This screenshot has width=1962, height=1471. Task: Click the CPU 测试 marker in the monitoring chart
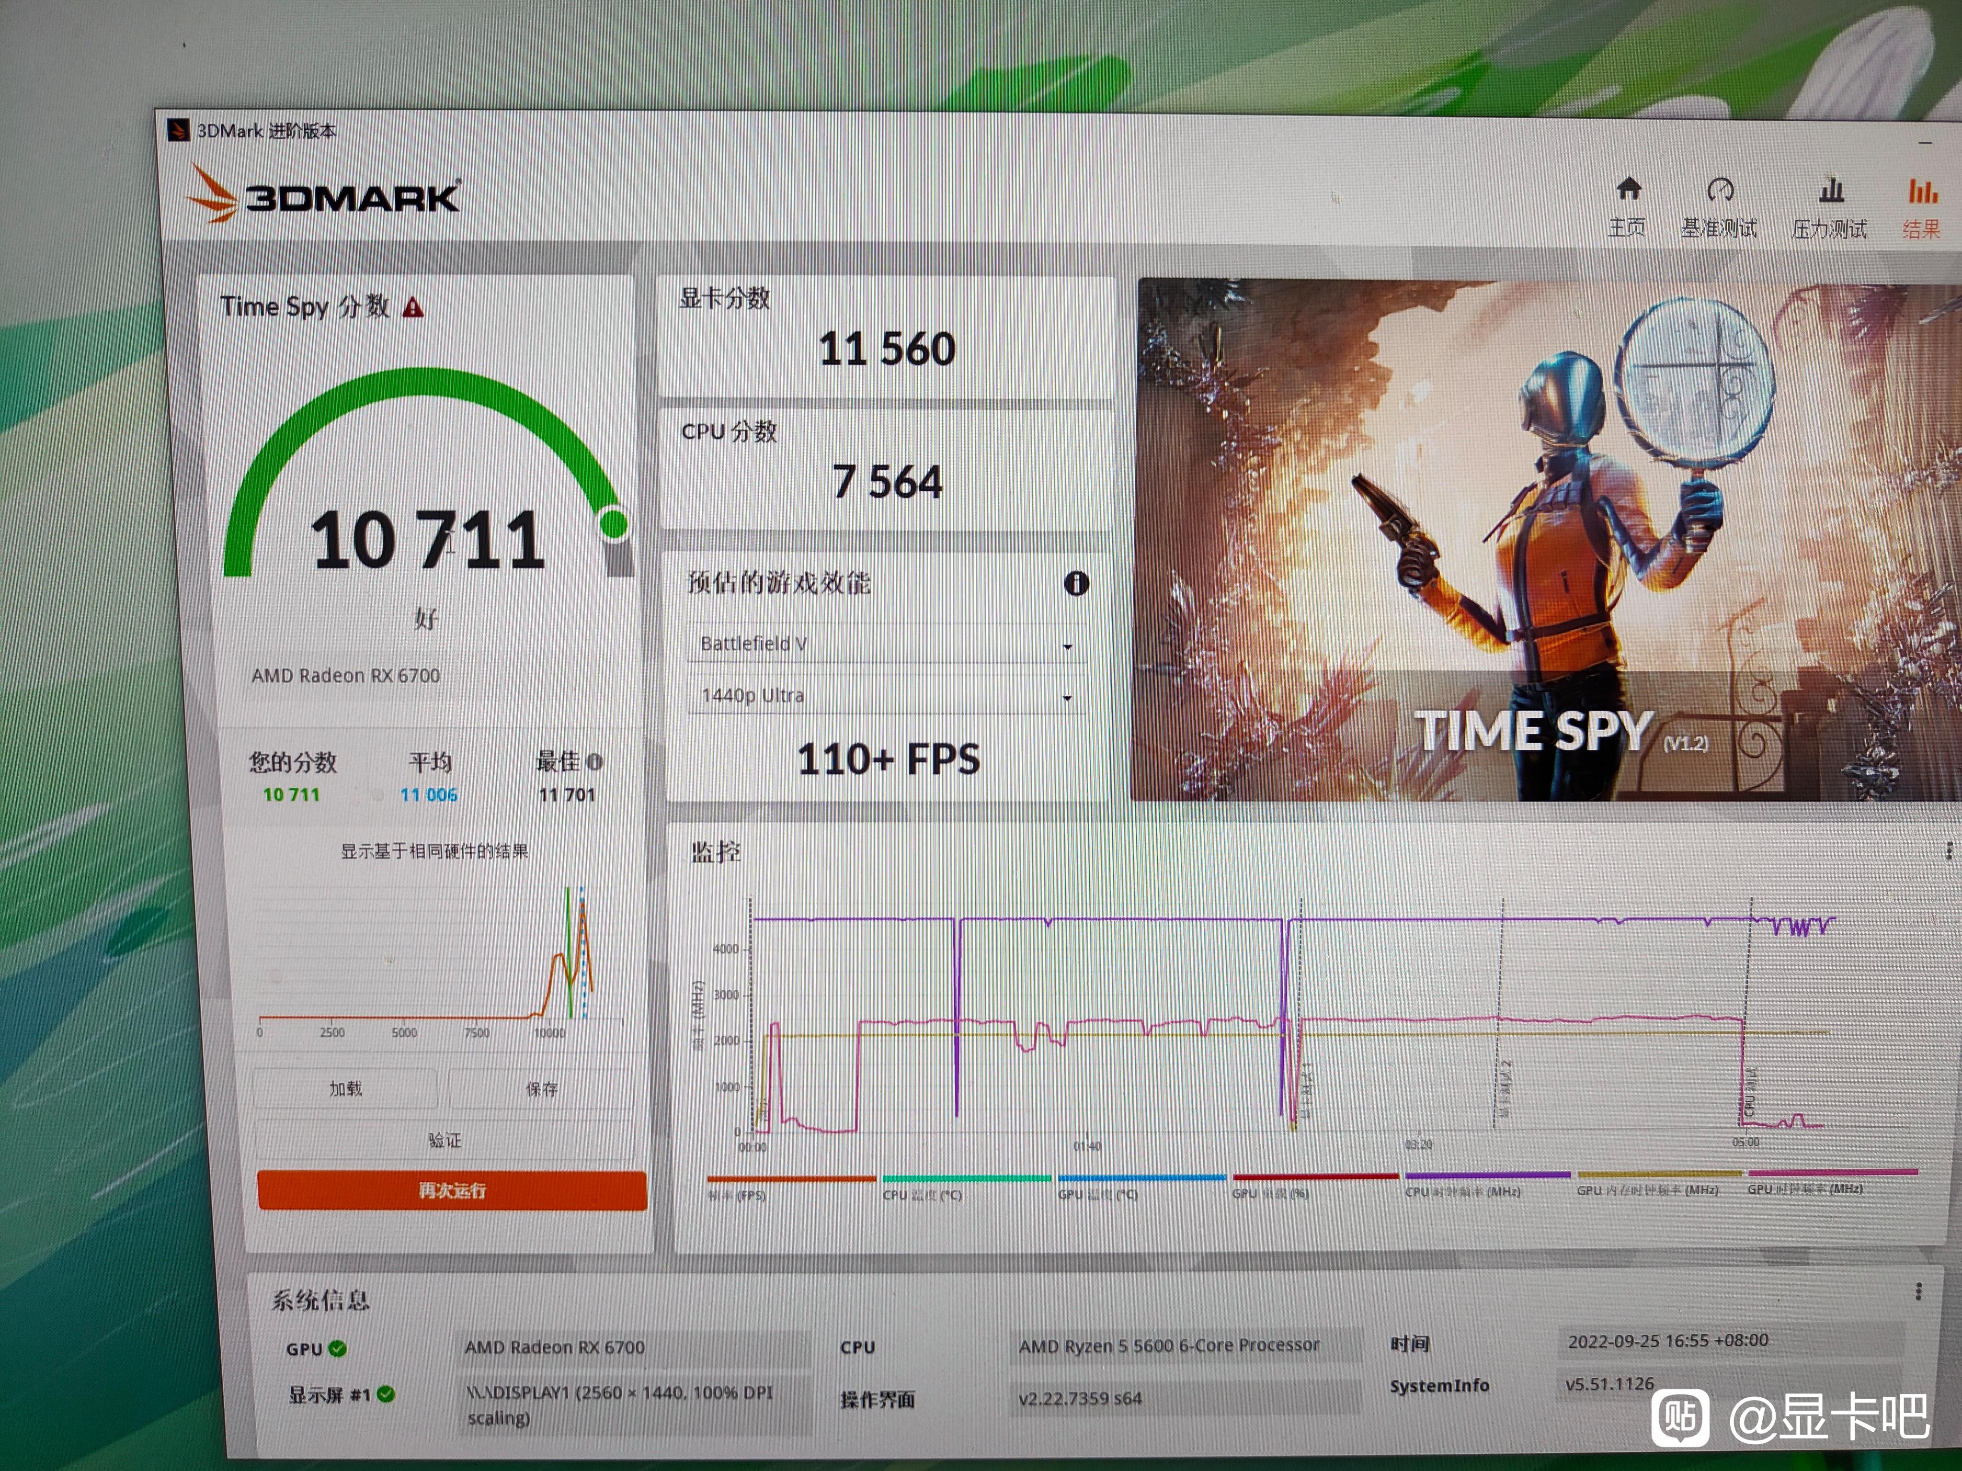pos(1750,1092)
